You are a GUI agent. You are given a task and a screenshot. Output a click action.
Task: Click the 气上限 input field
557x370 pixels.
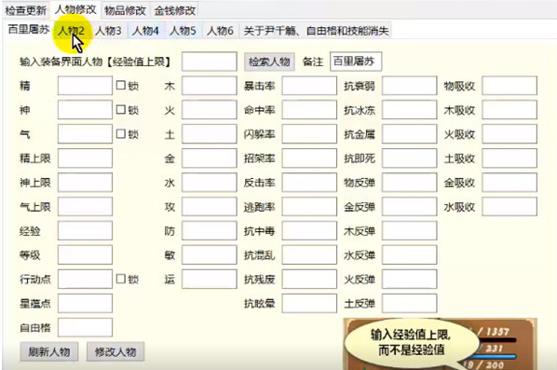(85, 207)
